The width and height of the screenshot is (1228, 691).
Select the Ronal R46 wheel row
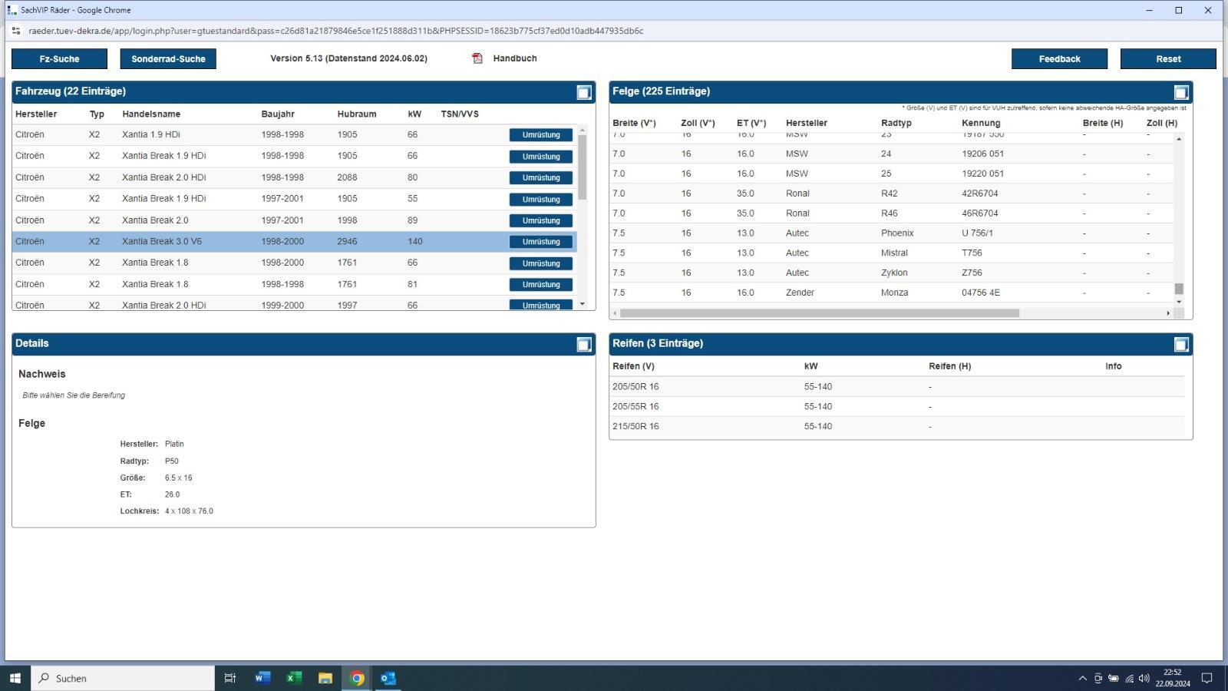pyautogui.click(x=891, y=213)
